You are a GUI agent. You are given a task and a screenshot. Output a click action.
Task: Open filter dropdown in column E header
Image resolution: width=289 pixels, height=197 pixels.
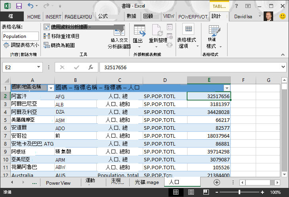227,88
